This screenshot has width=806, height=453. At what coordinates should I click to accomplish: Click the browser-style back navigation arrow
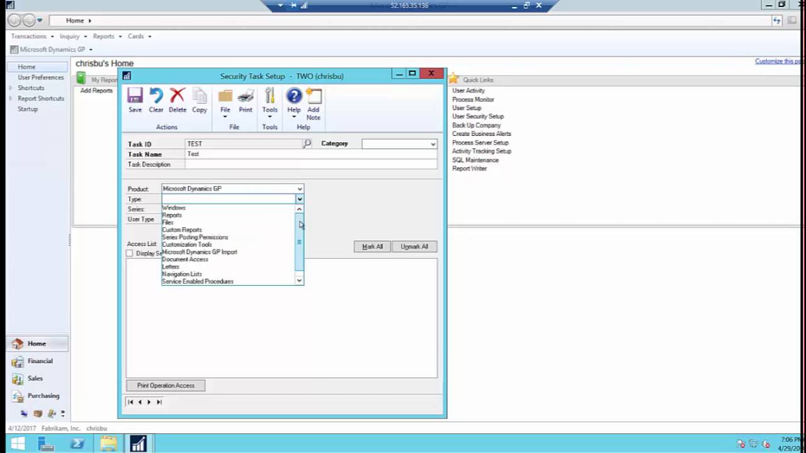(x=14, y=21)
